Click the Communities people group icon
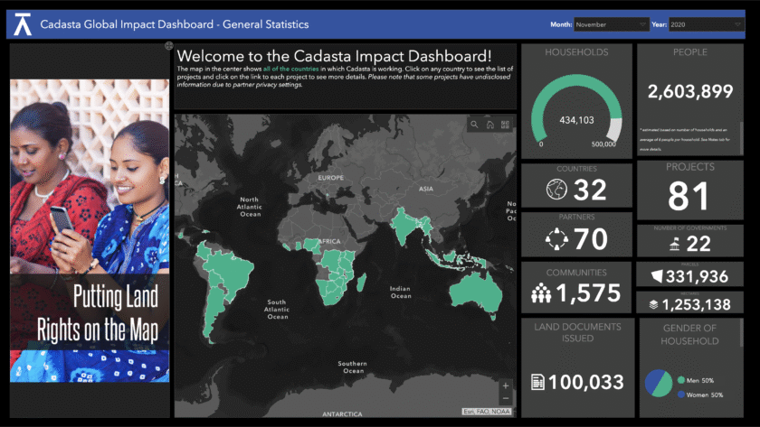Image resolution: width=760 pixels, height=427 pixels. 542,292
